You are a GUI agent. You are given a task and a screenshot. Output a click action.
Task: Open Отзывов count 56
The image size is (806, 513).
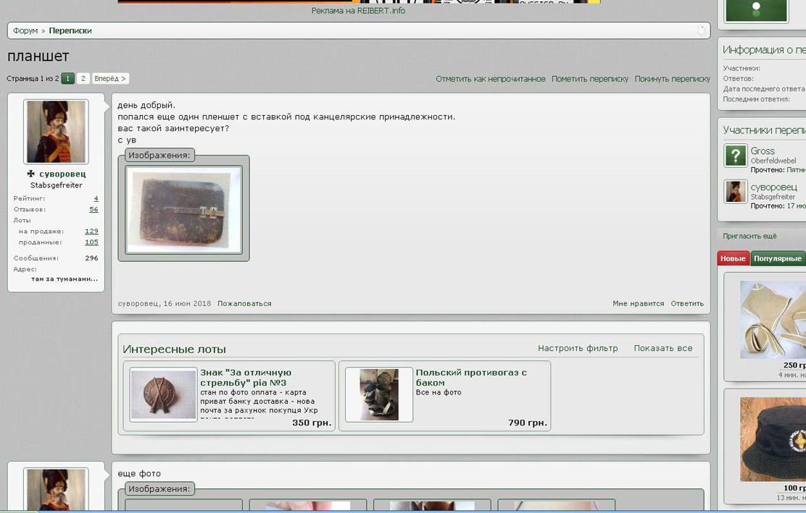click(x=94, y=209)
